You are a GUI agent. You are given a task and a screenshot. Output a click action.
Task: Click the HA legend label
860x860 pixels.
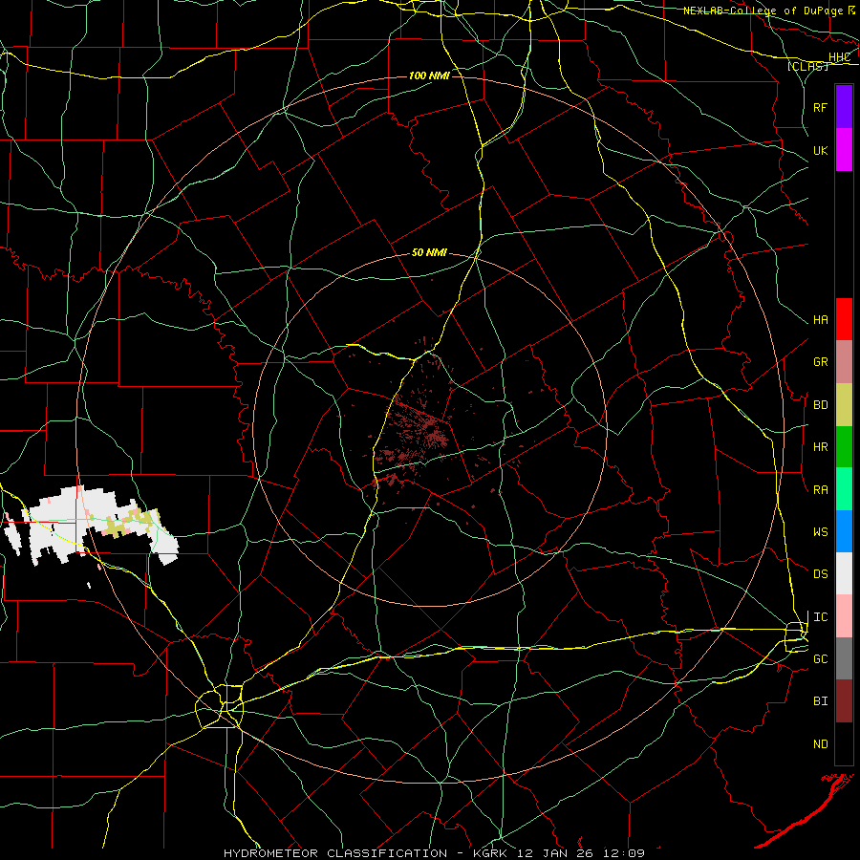pos(820,319)
